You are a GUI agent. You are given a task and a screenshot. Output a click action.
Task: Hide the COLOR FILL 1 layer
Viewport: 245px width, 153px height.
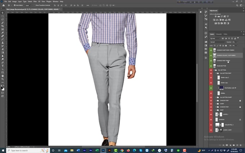pyautogui.click(x=211, y=125)
